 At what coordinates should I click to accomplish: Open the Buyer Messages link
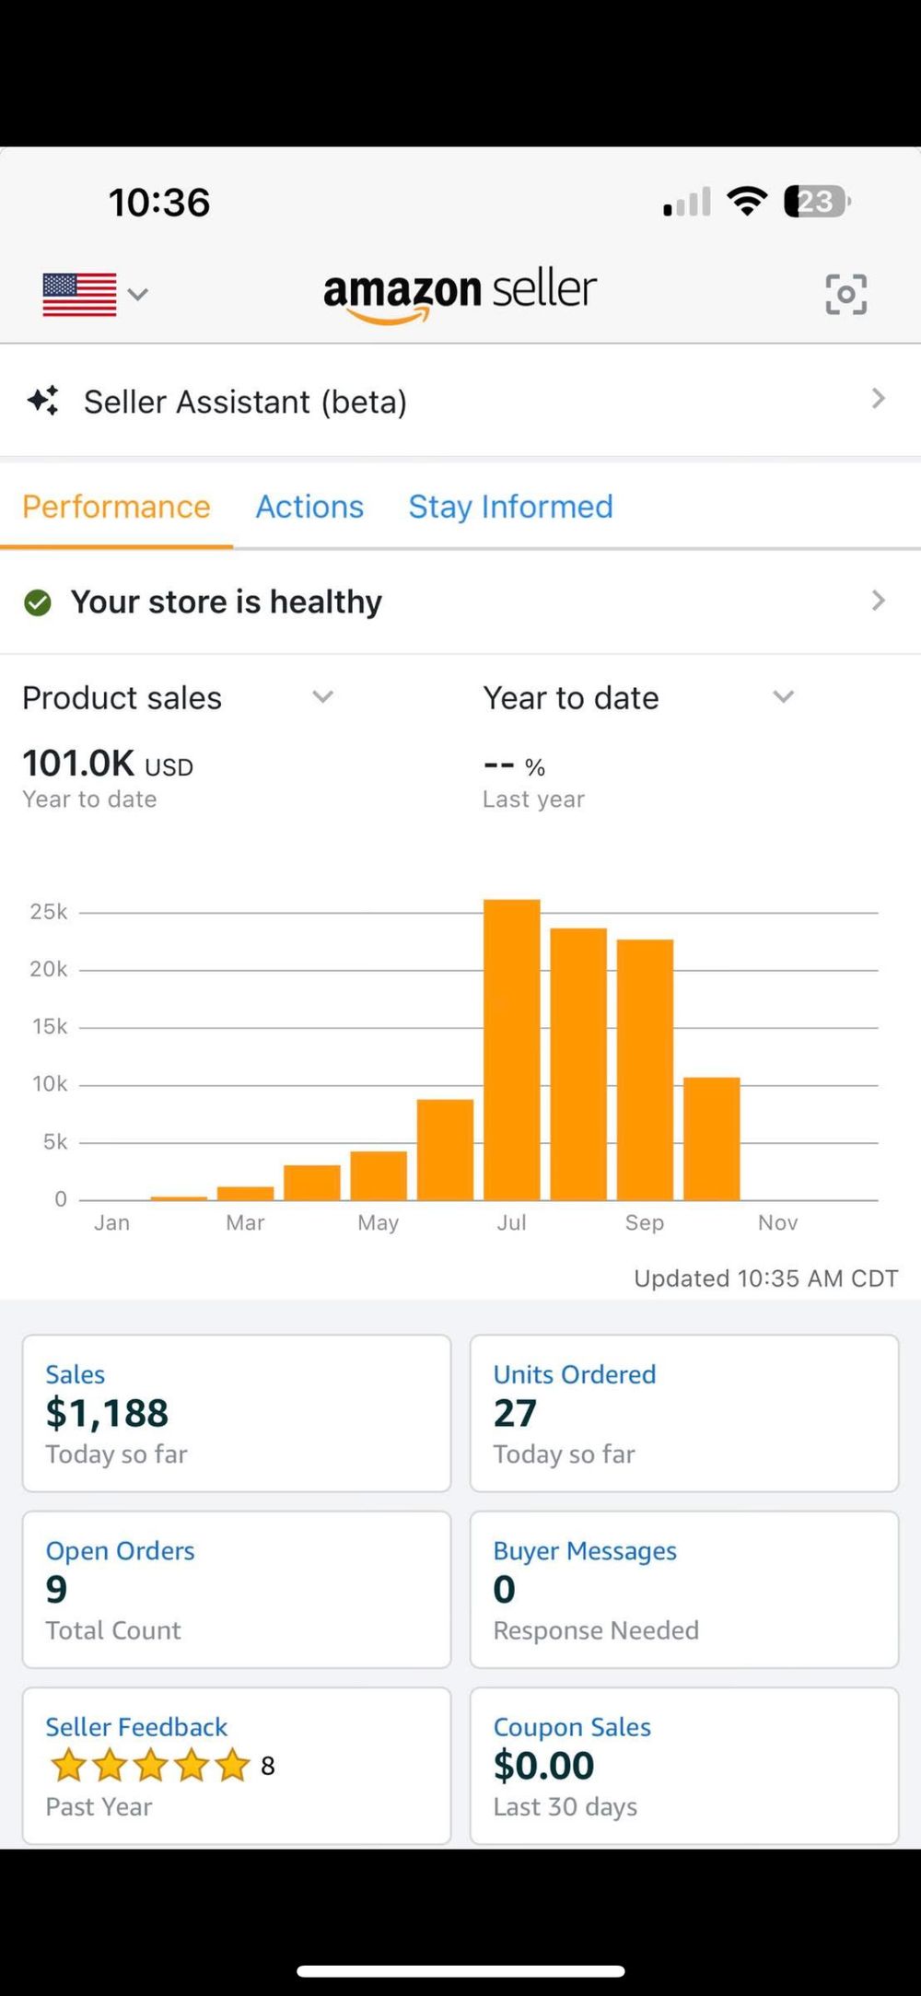pyautogui.click(x=585, y=1551)
